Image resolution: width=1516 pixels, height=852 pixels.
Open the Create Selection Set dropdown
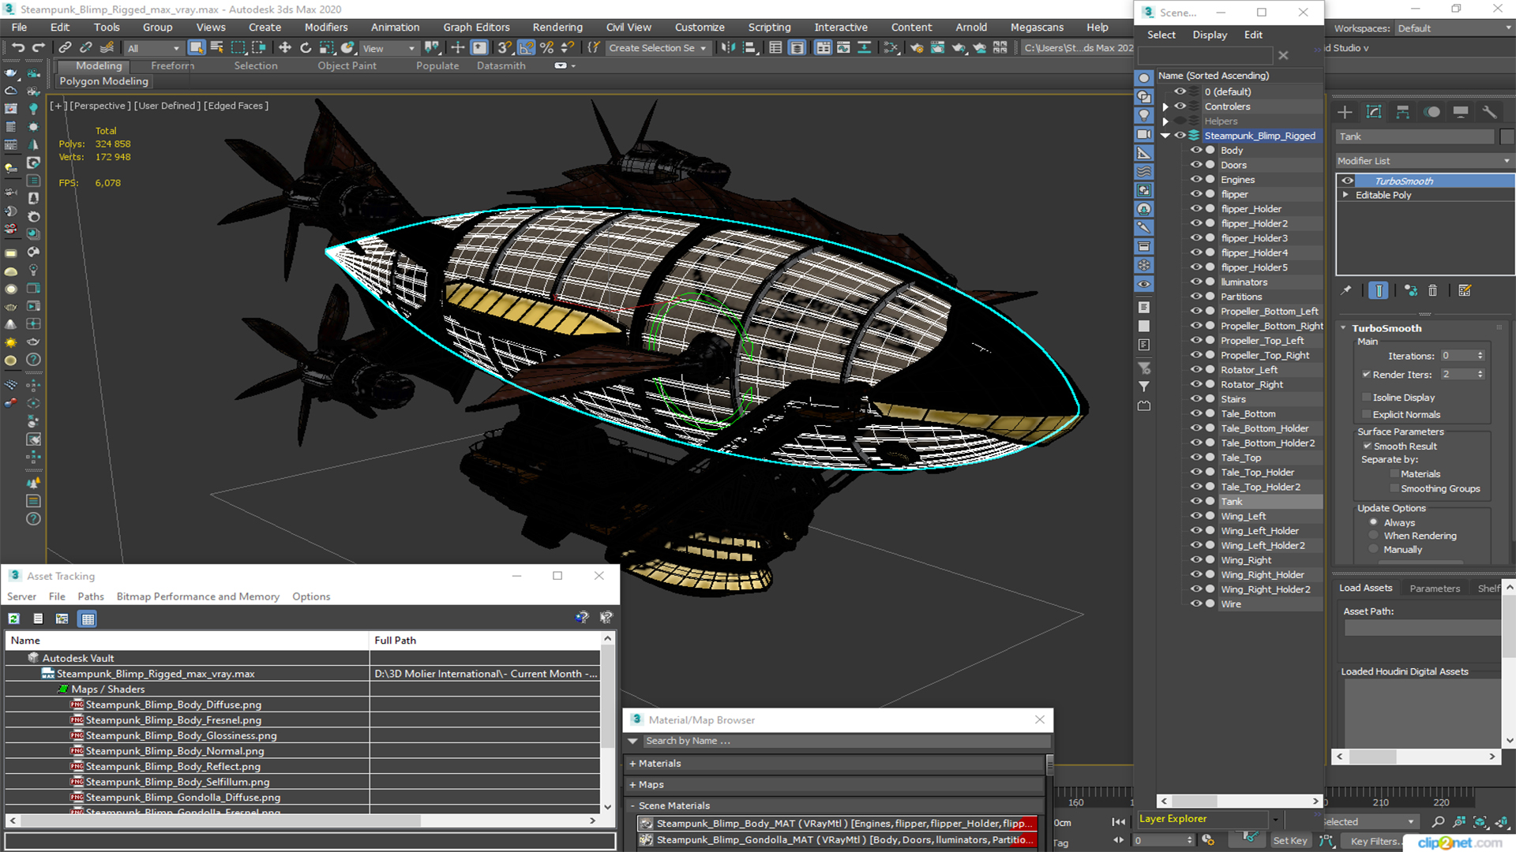[x=657, y=48]
